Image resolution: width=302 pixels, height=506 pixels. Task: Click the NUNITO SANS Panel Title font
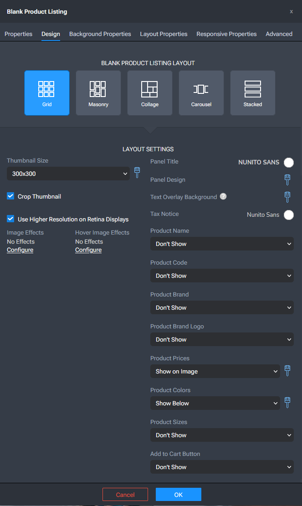click(x=259, y=162)
